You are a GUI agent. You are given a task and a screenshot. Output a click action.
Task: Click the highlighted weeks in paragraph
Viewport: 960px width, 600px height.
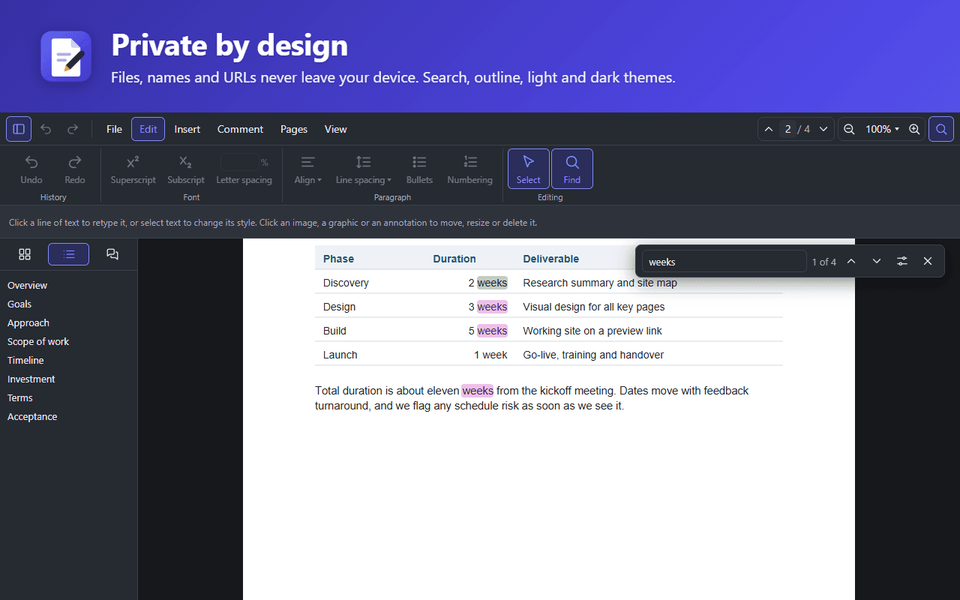478,391
